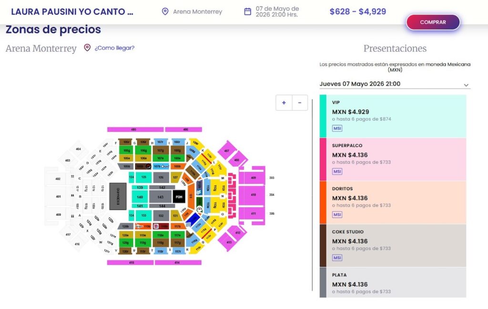Viewport: 488px width, 309px height.
Task: Click the Arena Monterrey heading link
Action: [x=41, y=48]
